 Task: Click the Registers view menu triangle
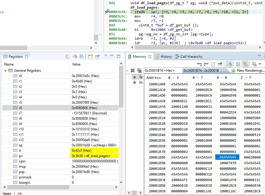click(106, 56)
